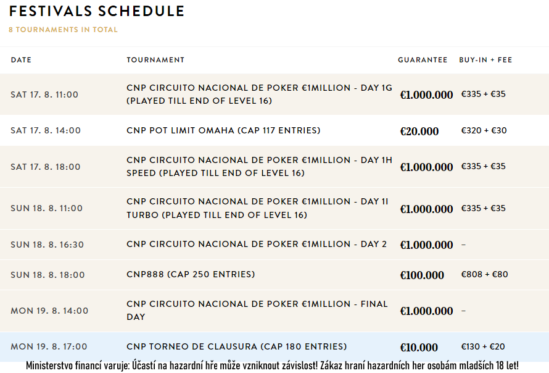The width and height of the screenshot is (549, 373).
Task: Click the €20.000 guarantee amount
Action: click(419, 131)
